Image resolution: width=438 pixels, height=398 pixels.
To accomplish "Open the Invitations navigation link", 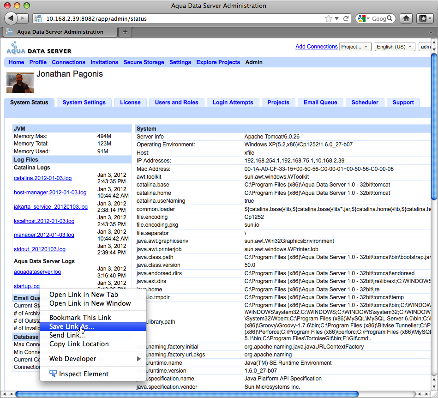I will (x=104, y=62).
